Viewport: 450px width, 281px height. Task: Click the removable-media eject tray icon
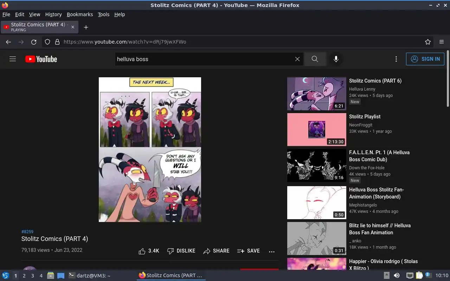click(x=387, y=275)
